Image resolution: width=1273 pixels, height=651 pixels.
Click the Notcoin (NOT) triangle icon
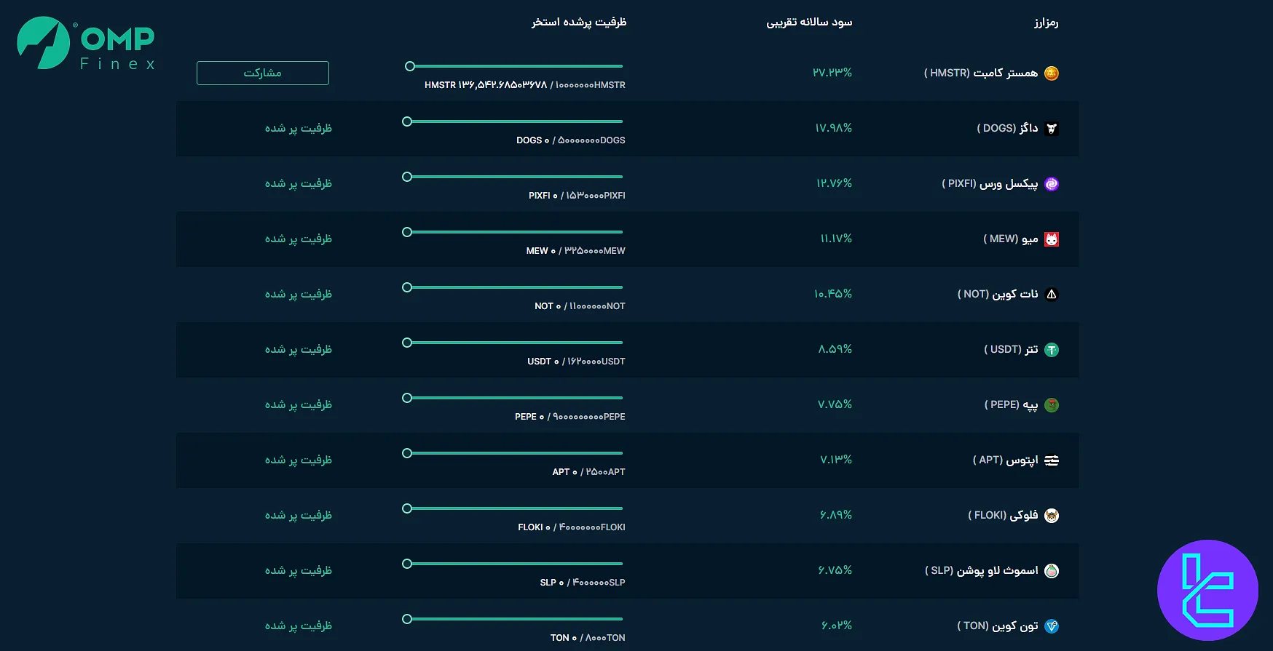tap(1051, 295)
